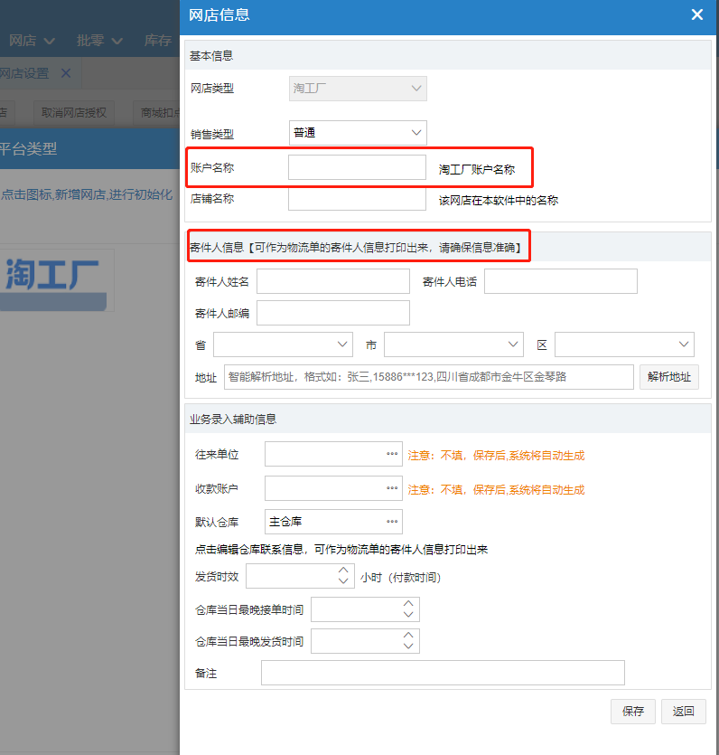Click the 地址 smart address input
This screenshot has height=755, width=719.
pos(428,377)
